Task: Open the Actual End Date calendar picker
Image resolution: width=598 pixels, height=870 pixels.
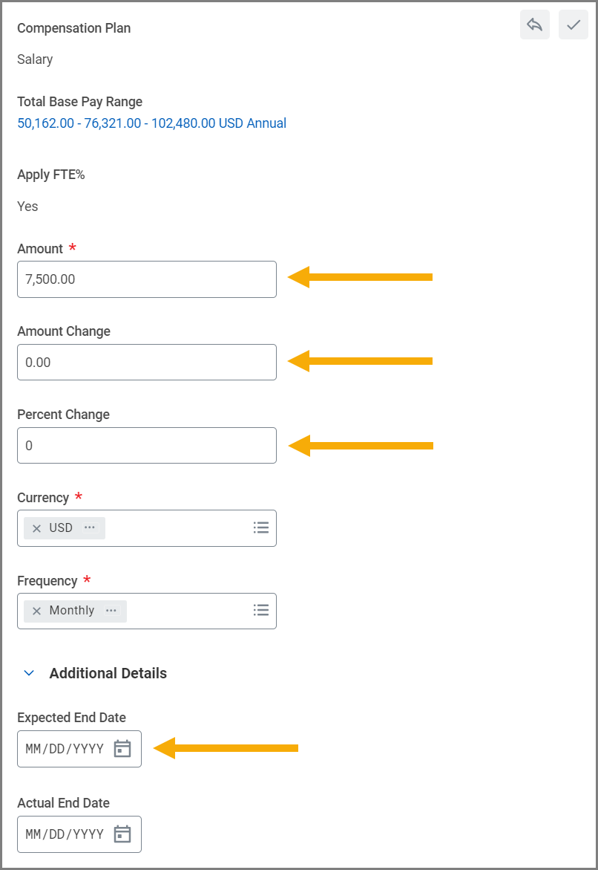Action: (x=122, y=834)
